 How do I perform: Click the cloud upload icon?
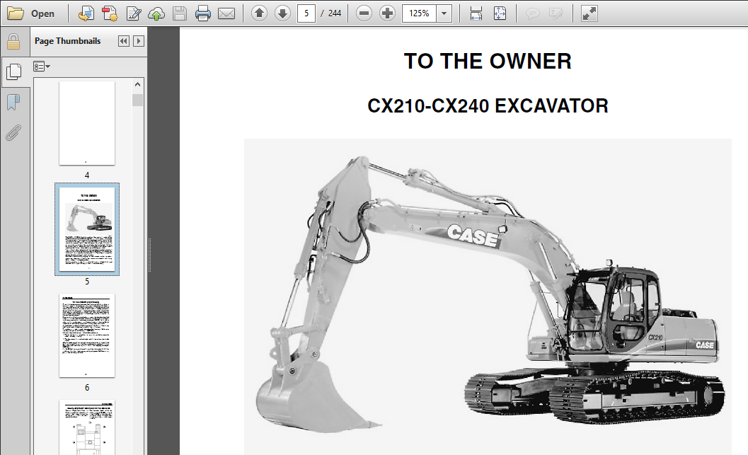coord(156,13)
